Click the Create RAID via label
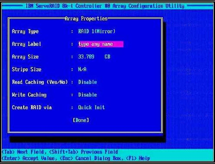 click(x=32, y=107)
